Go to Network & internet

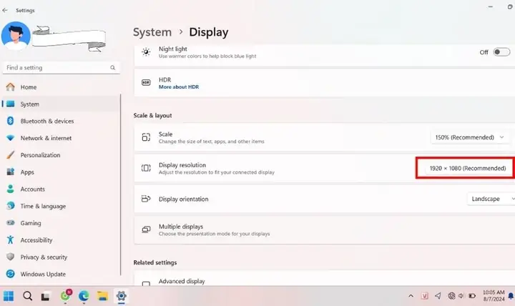(x=61, y=138)
